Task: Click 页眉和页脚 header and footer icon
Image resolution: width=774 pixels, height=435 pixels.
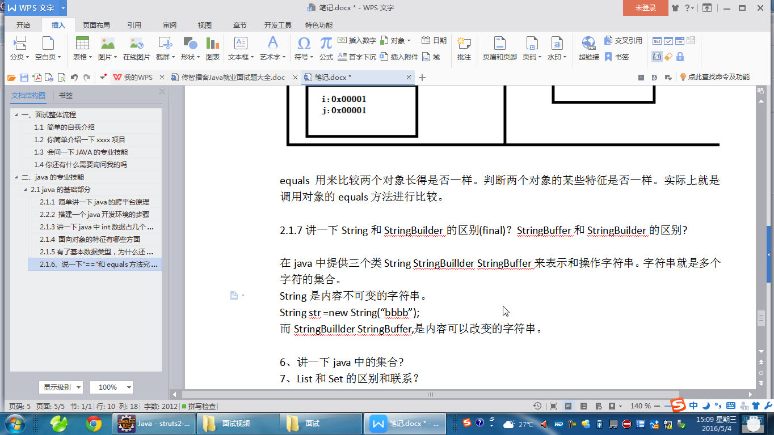Action: tap(499, 43)
